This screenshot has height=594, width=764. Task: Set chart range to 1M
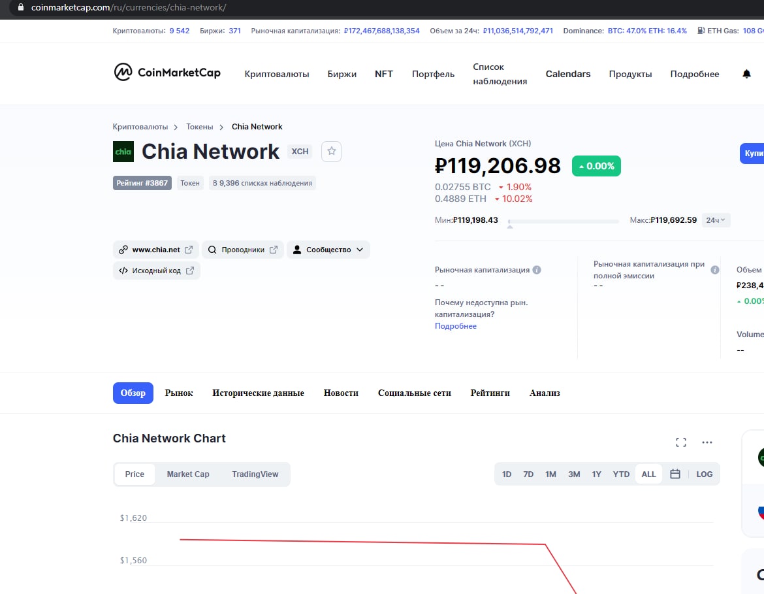pyautogui.click(x=550, y=474)
